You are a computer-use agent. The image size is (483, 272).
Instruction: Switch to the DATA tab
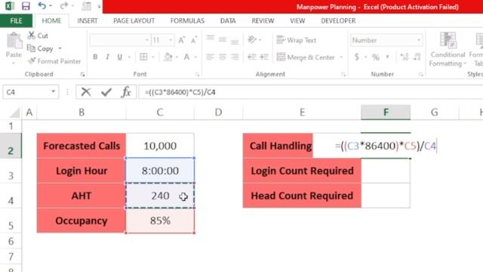point(228,20)
